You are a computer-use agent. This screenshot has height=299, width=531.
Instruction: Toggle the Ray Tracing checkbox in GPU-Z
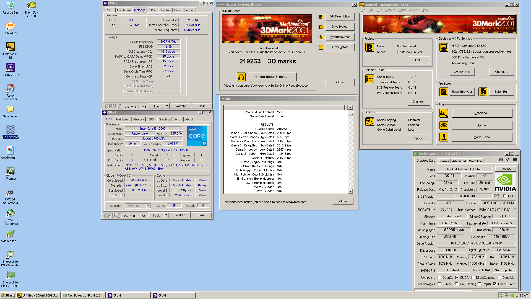(x=457, y=284)
